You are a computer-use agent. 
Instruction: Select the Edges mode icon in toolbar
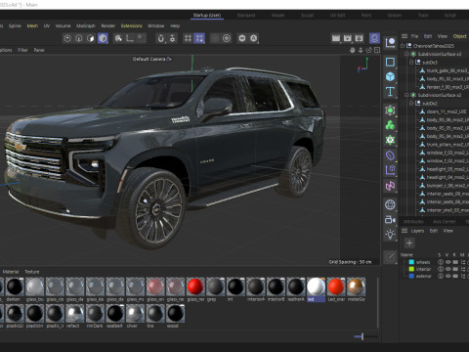[79, 38]
